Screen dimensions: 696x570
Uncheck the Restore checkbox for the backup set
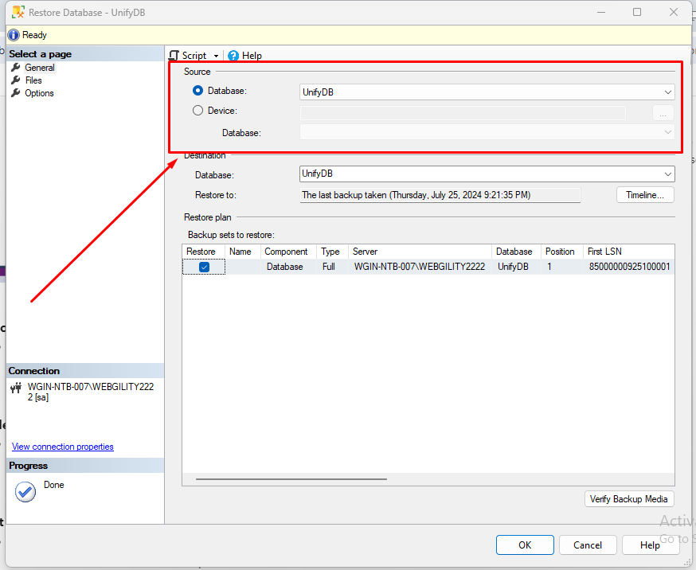[x=204, y=267]
